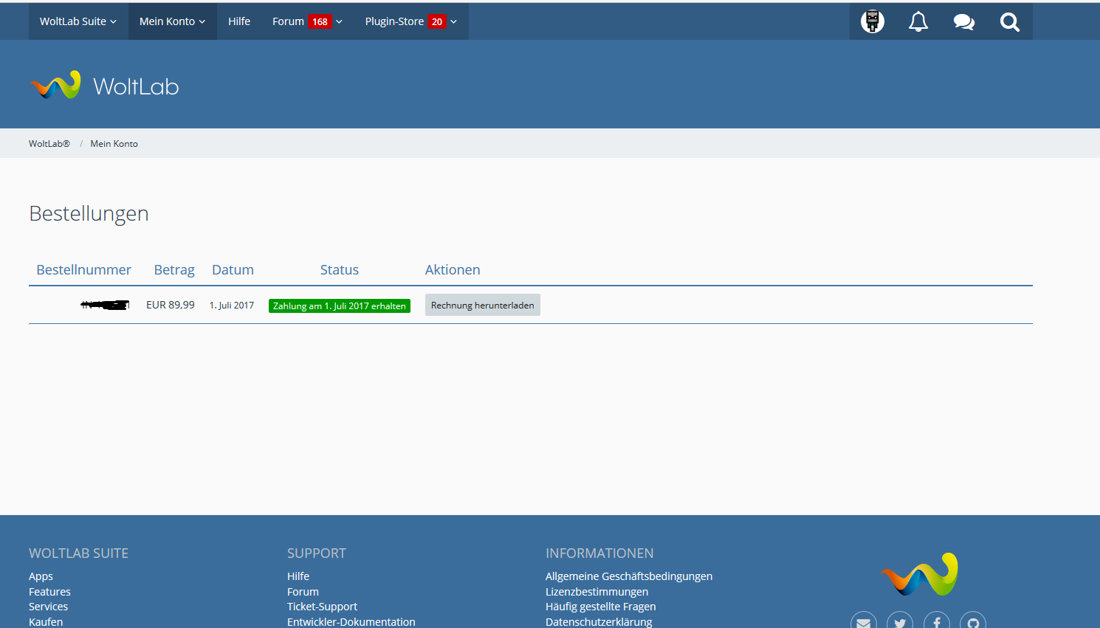Sort orders by the Bestellnummer column
The width and height of the screenshot is (1100, 628).
tap(83, 270)
